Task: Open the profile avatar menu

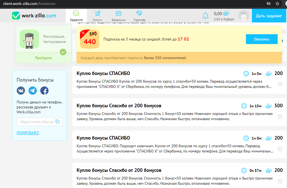Action: [243, 16]
